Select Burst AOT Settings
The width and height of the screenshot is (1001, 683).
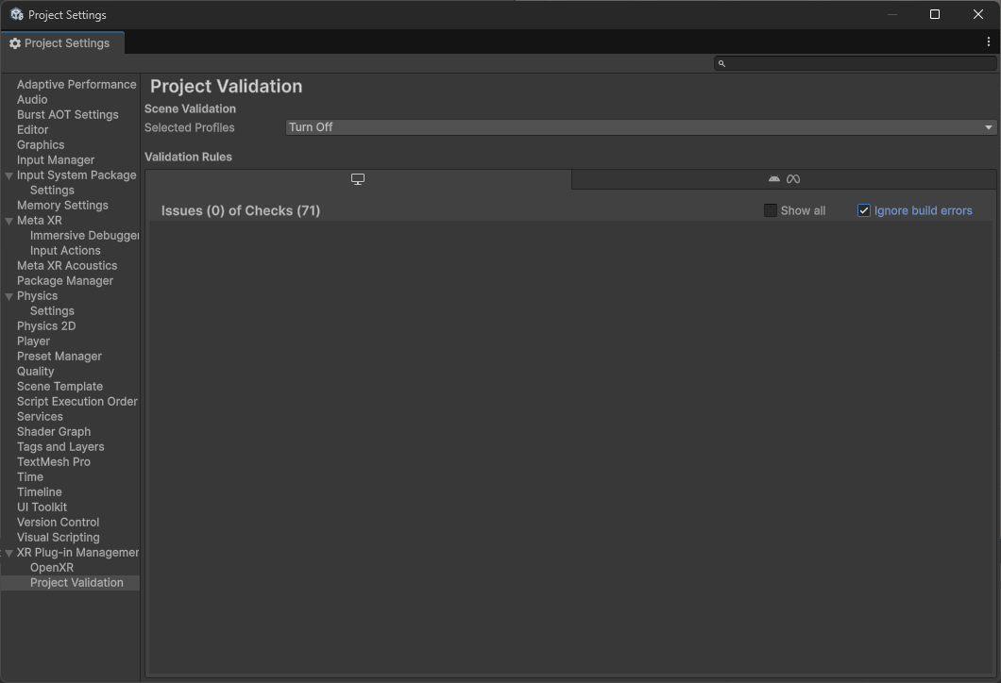(x=68, y=115)
